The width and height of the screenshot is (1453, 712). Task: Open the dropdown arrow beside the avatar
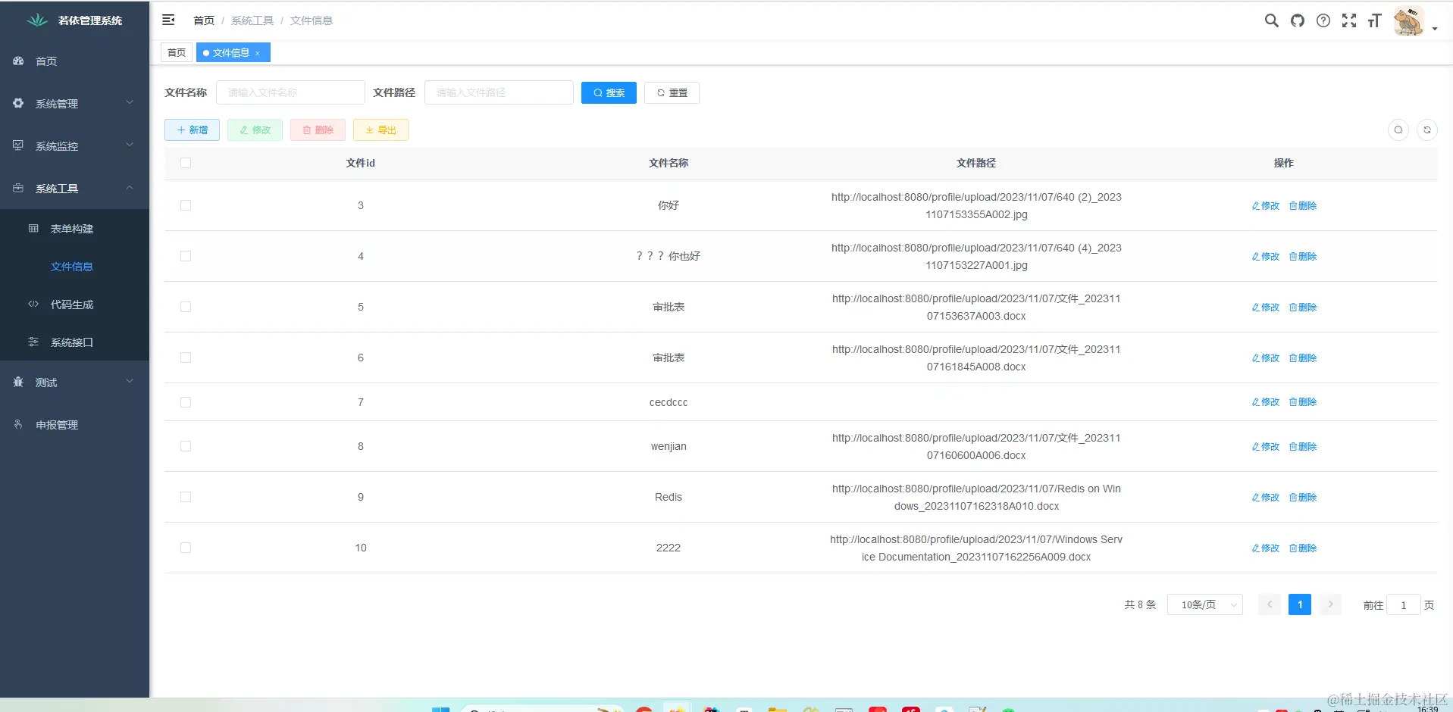(x=1435, y=29)
